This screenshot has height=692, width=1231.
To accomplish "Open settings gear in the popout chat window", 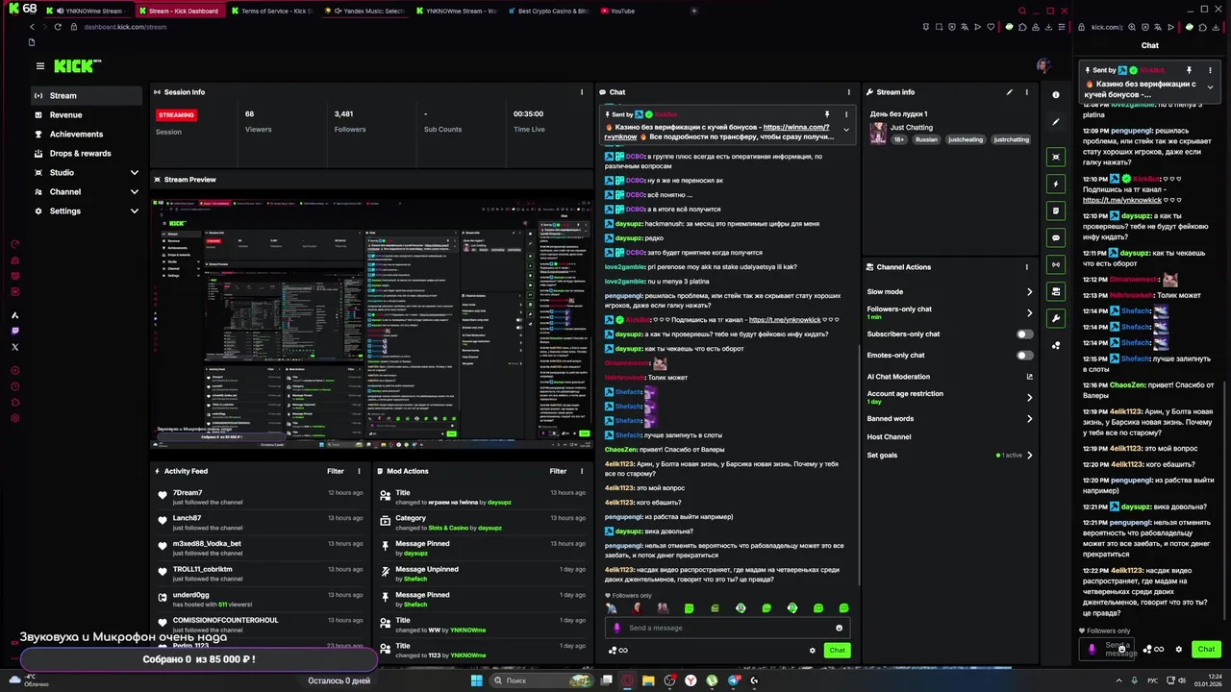I will 1178,649.
